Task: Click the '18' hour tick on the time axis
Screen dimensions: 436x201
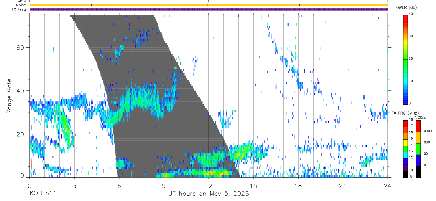Action: [298, 185]
